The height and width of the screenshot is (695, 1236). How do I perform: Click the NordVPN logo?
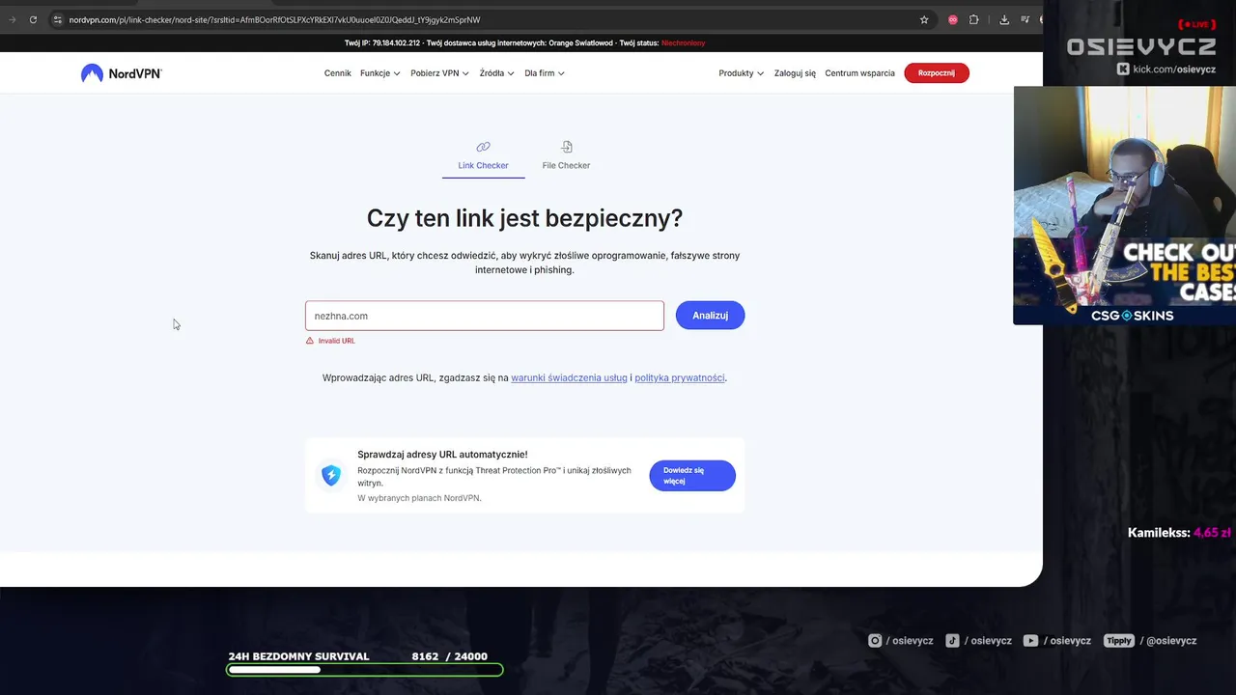tap(121, 73)
